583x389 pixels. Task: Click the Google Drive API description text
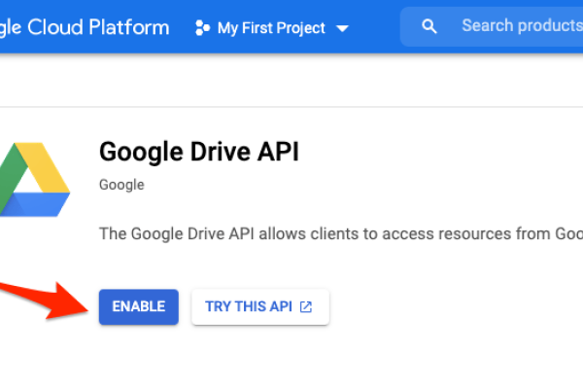pos(341,233)
